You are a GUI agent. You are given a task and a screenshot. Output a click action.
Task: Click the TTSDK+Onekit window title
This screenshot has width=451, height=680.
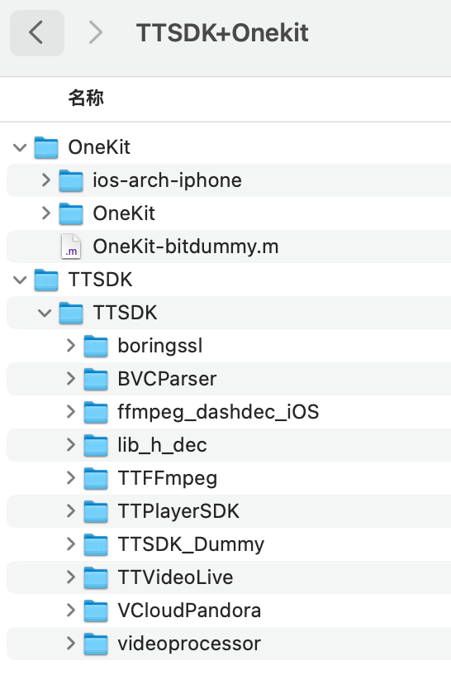222,33
